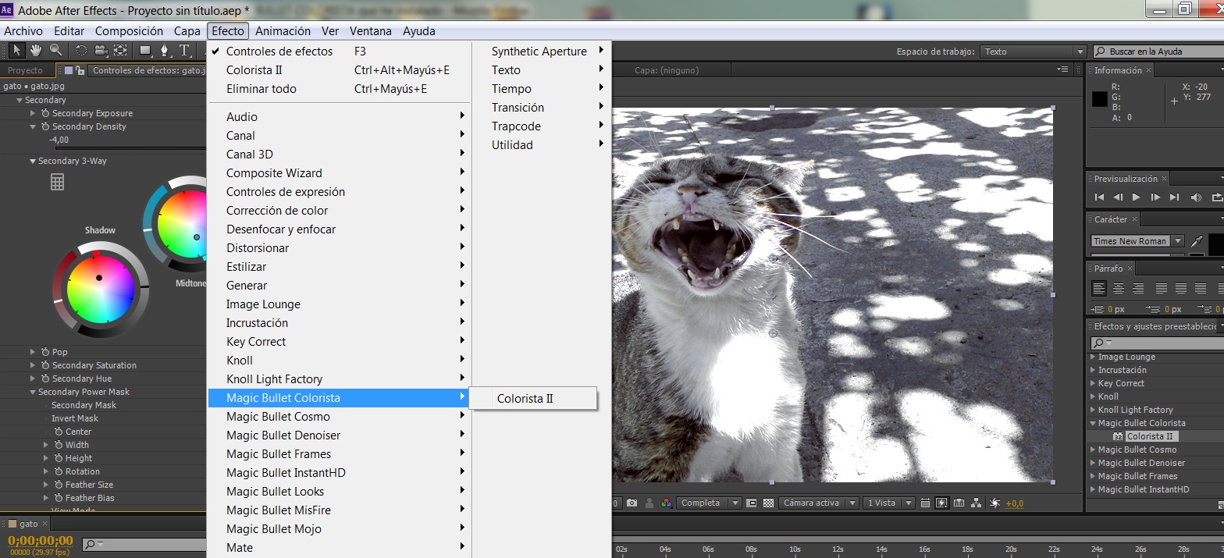This screenshot has height=558, width=1224.
Task: Play the preview in Previsualización panel
Action: click(x=1137, y=197)
